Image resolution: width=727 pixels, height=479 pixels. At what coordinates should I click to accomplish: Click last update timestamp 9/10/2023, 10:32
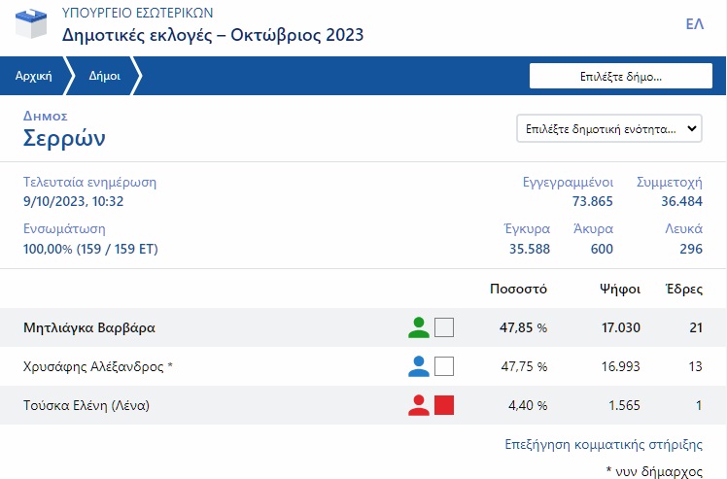coord(73,201)
